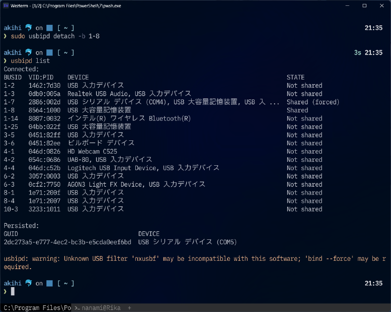
Task: Click the dolphin emoji in the bottom prompt line
Action: point(28,283)
